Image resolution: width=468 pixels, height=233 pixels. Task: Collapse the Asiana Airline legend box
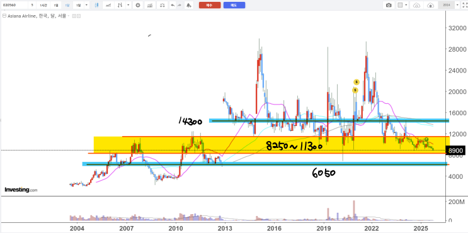tap(4, 16)
